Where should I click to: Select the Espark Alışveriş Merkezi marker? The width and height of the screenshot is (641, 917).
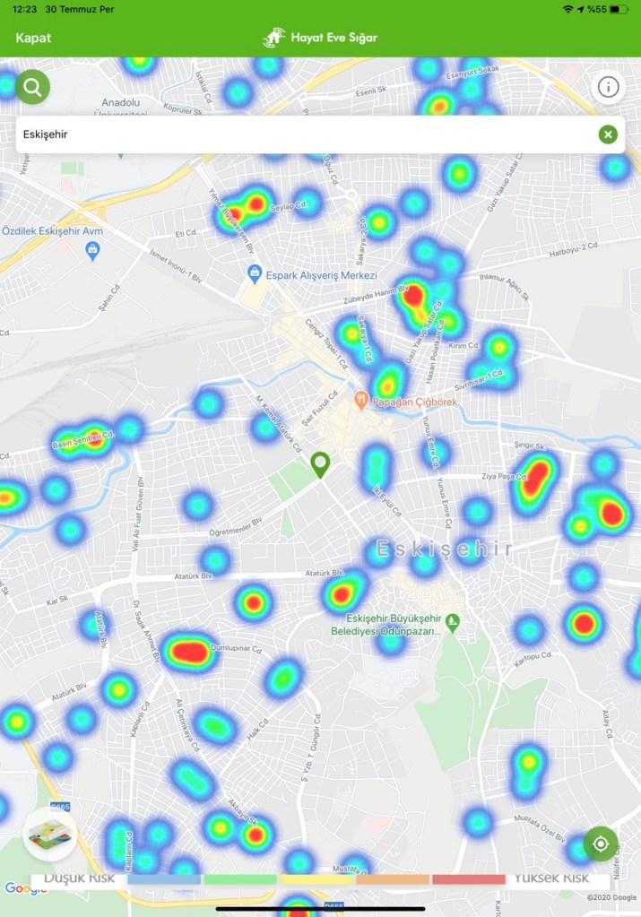click(254, 274)
